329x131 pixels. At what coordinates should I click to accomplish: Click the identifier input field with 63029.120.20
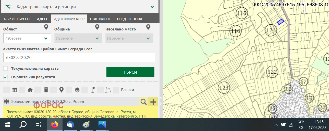click(79, 58)
